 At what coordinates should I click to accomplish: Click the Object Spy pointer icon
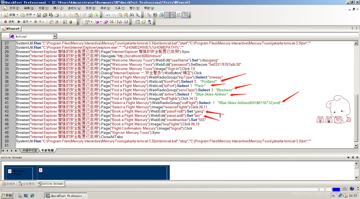(x=57, y=22)
